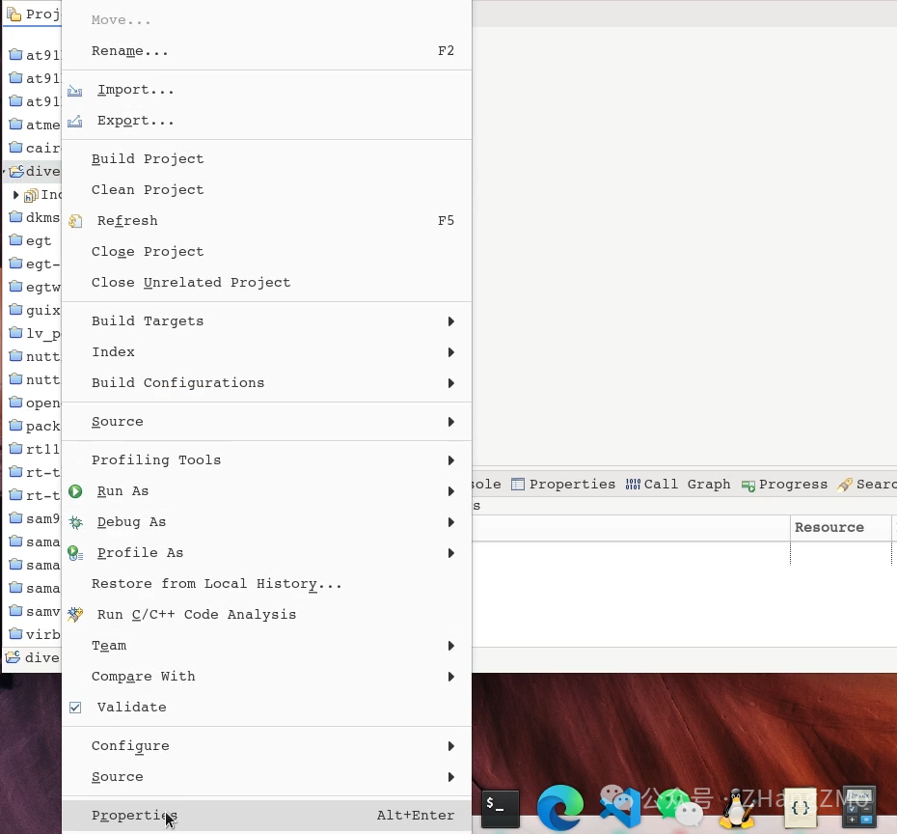Click the Includes node icon
This screenshot has width=897, height=834.
tap(31, 195)
